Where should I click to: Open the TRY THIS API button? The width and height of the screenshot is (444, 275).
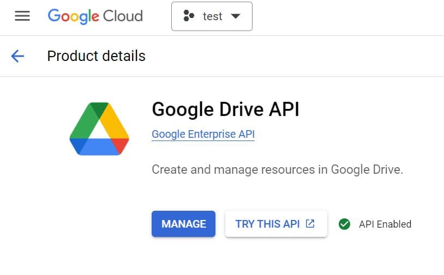coord(276,224)
